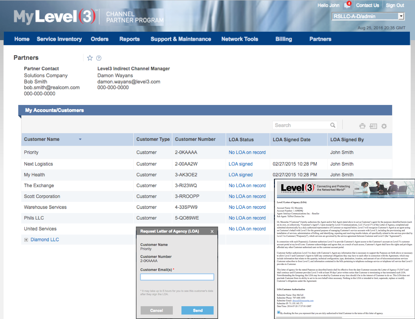Click the export table icon
Viewport: 415px width, 319px height.
point(373,126)
